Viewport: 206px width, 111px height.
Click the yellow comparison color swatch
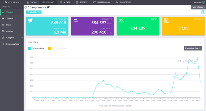click(49, 48)
